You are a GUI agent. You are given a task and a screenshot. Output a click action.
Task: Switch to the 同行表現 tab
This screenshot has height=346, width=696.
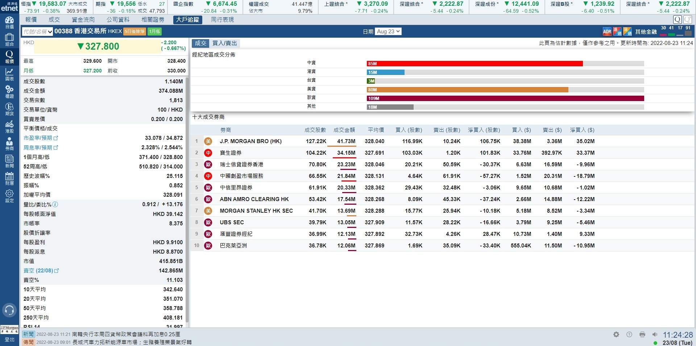click(222, 20)
